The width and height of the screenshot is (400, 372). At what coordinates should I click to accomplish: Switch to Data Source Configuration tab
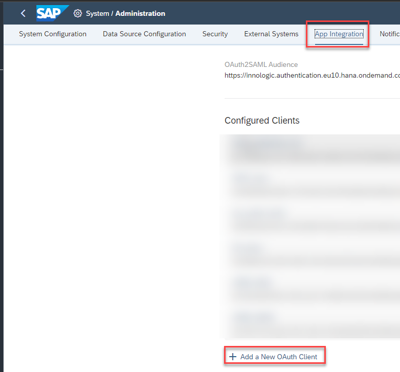click(x=144, y=34)
